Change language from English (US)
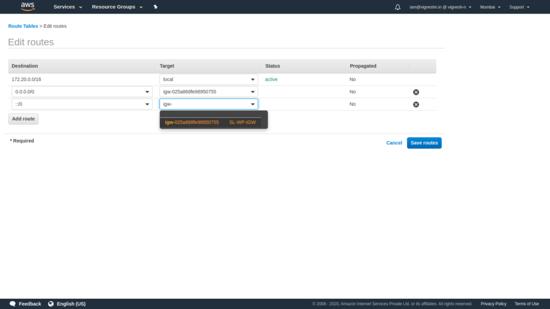The width and height of the screenshot is (550, 309). [71, 304]
